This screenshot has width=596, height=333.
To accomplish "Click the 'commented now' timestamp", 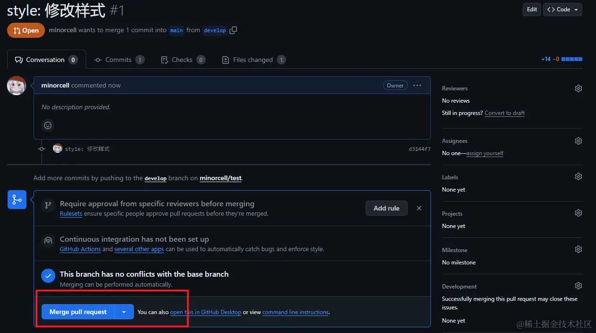I will [96, 85].
